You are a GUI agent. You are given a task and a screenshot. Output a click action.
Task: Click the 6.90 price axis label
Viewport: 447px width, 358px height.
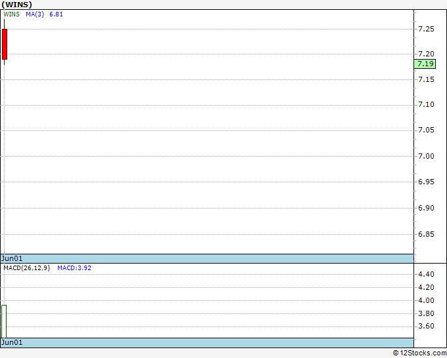[x=426, y=208]
